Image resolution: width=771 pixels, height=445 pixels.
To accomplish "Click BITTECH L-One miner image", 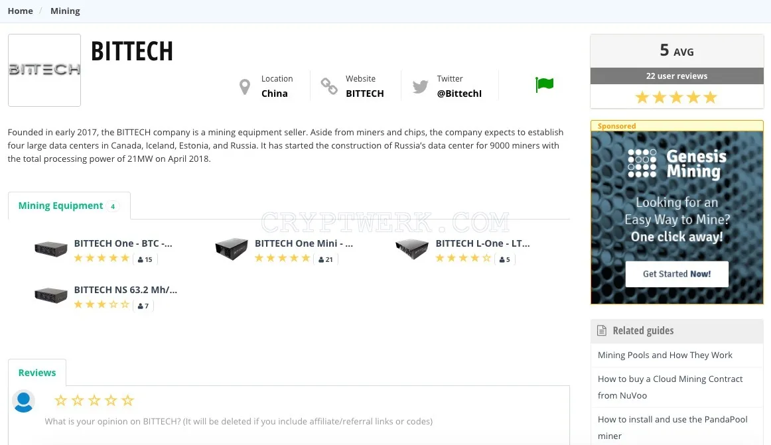I will 412,249.
